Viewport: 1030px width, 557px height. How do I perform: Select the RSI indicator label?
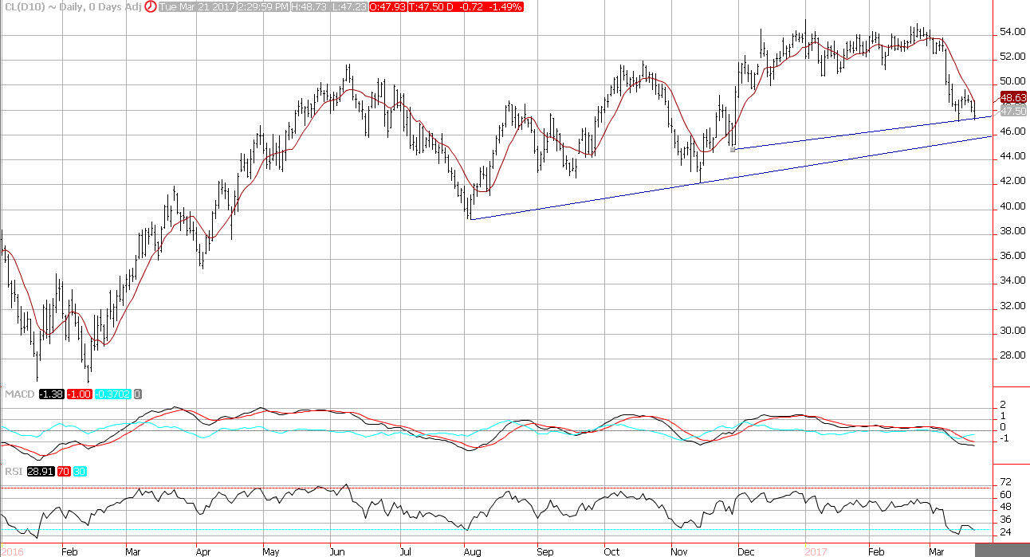coord(13,472)
